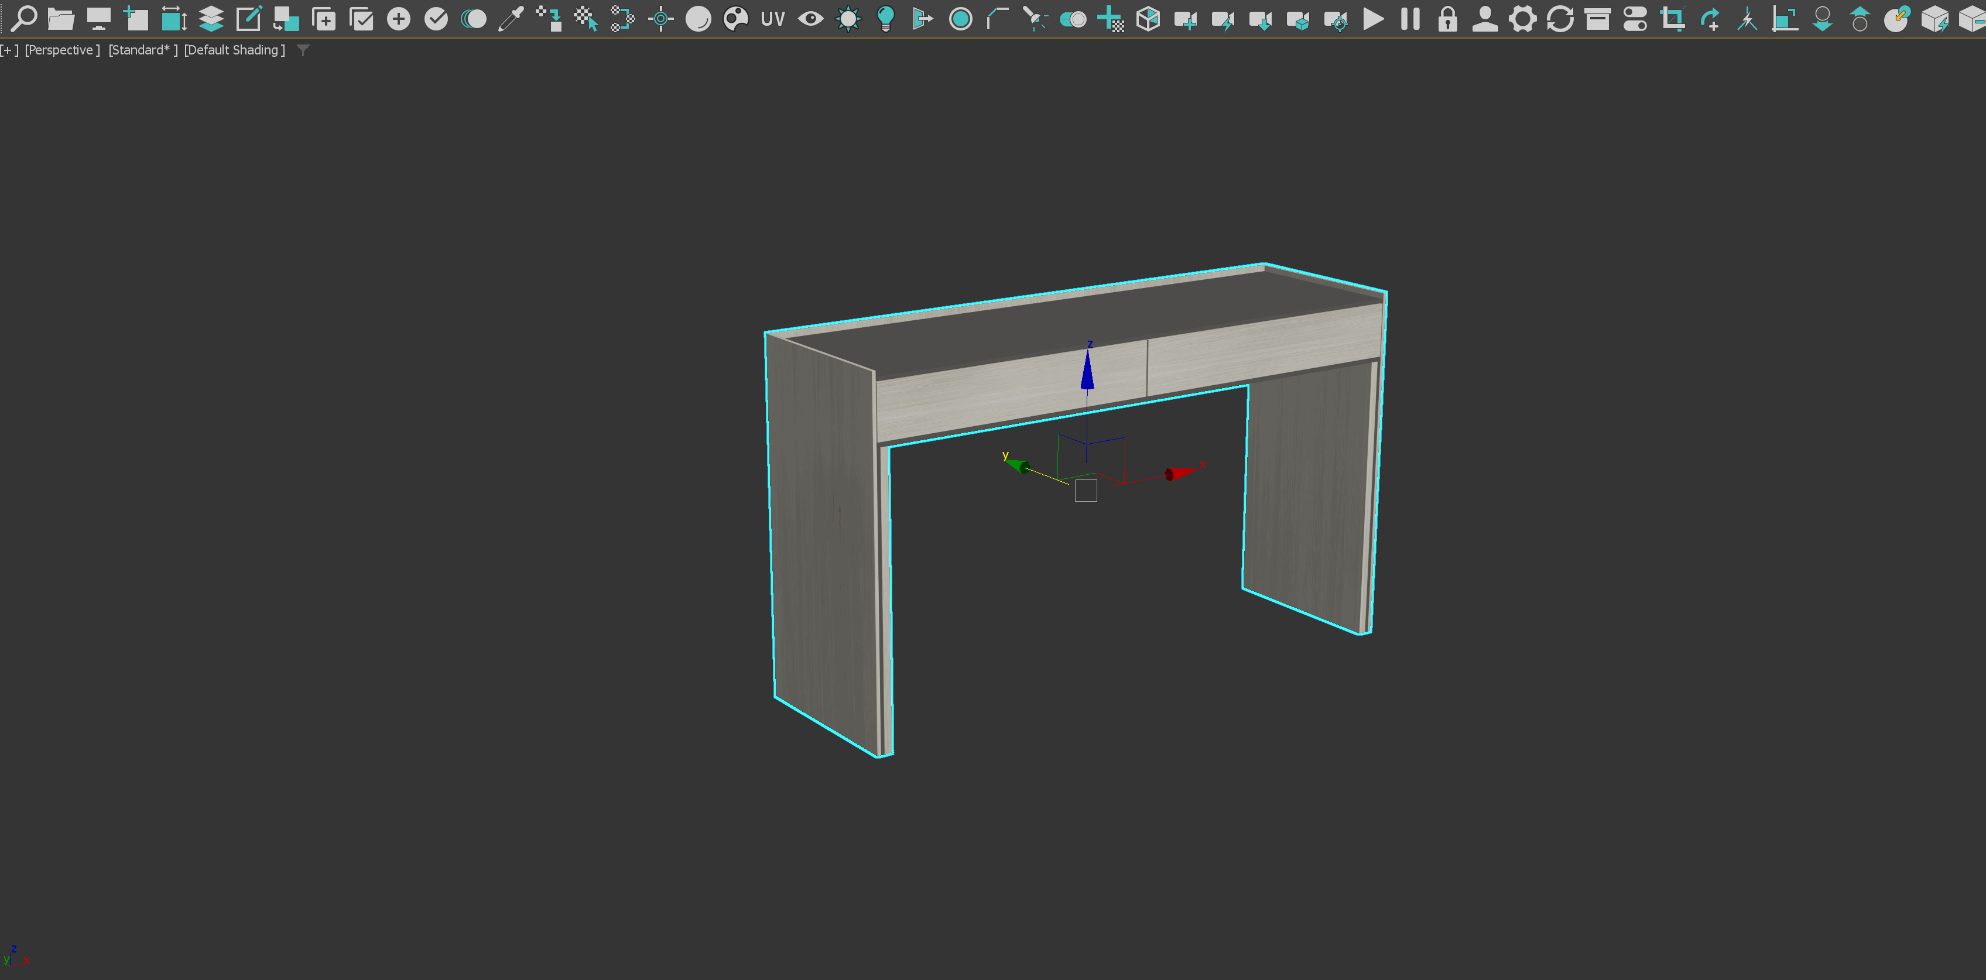Toggle the teal light bulb icon
The width and height of the screenshot is (1986, 980).
pyautogui.click(x=886, y=19)
